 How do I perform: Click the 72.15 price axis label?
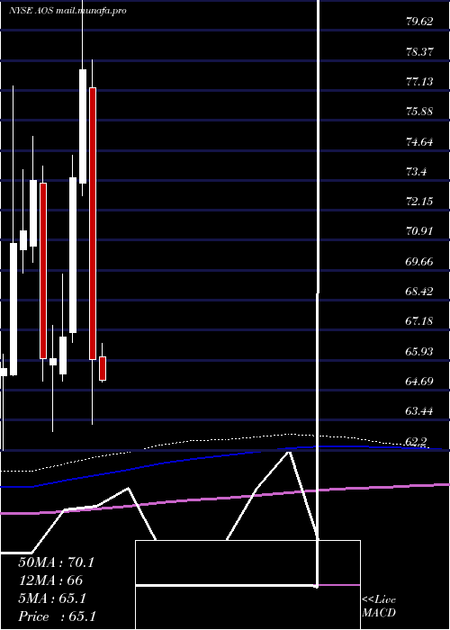tap(419, 202)
